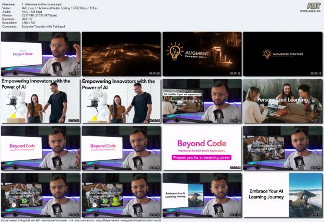Click the duration value 00:01:17

(27, 19)
